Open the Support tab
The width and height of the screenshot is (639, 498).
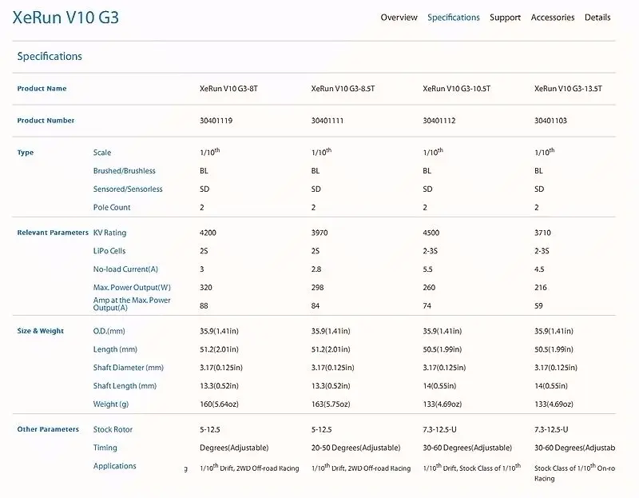click(505, 18)
